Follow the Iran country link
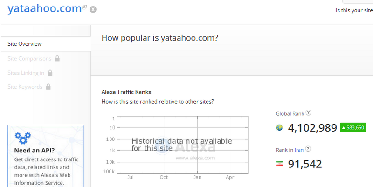Viewport: 373px width, 187px height. click(299, 150)
